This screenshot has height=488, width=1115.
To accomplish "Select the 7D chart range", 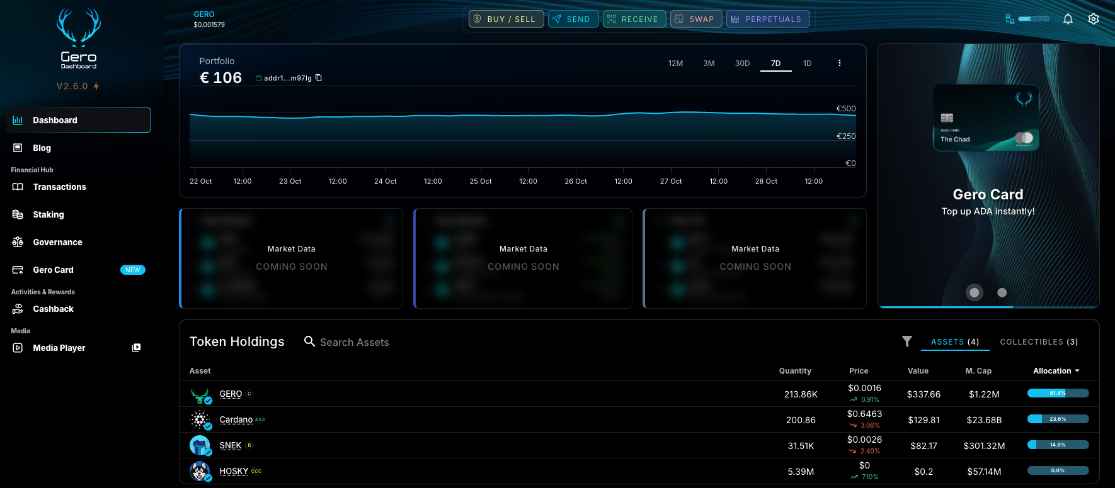I will click(x=776, y=64).
